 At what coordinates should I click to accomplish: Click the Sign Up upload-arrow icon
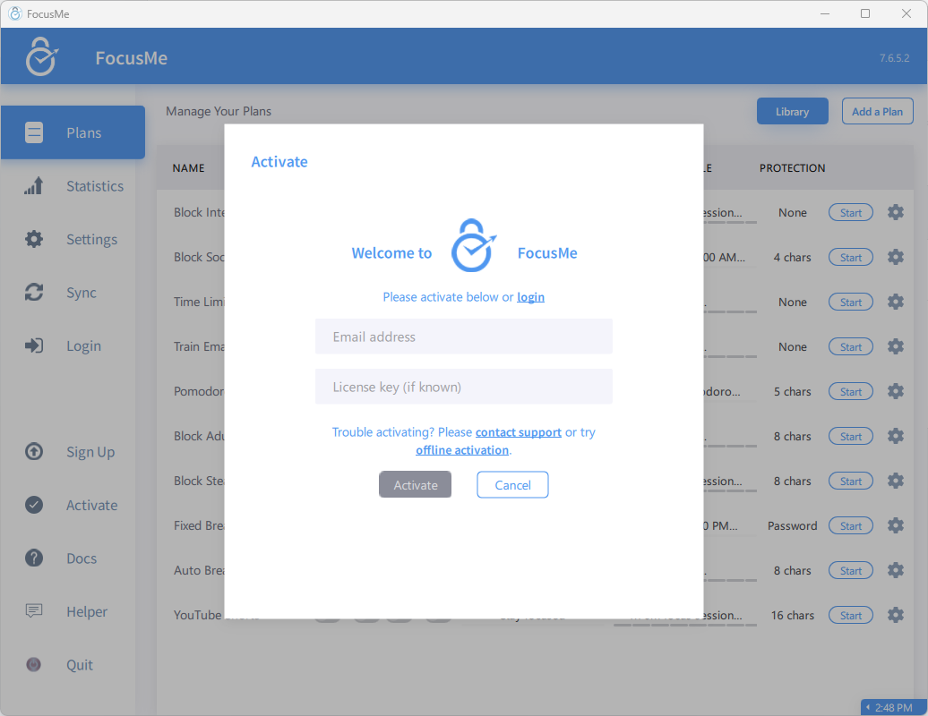34,452
